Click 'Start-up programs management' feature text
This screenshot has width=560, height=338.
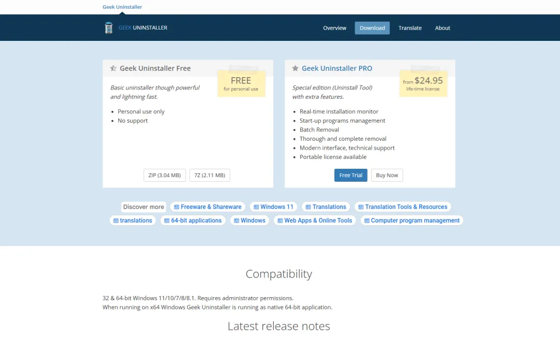click(x=343, y=121)
